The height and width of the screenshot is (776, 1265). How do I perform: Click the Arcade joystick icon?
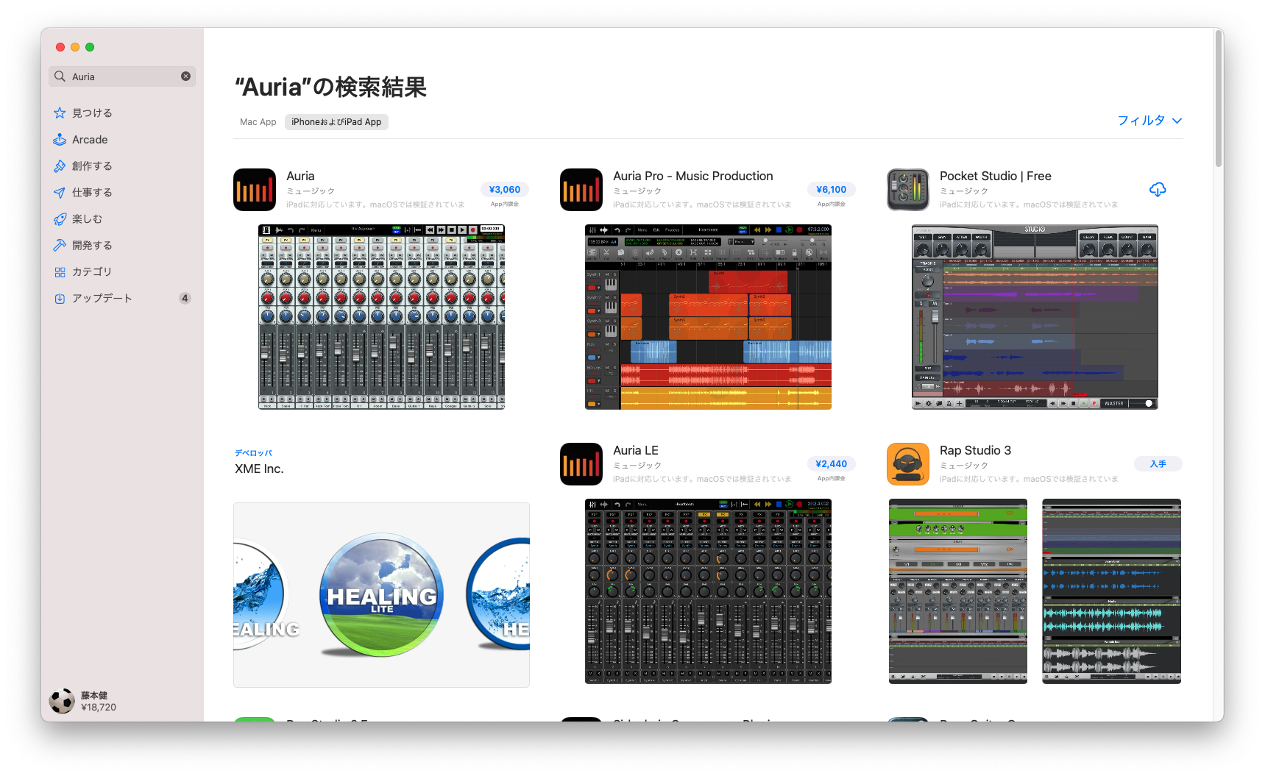pos(60,139)
